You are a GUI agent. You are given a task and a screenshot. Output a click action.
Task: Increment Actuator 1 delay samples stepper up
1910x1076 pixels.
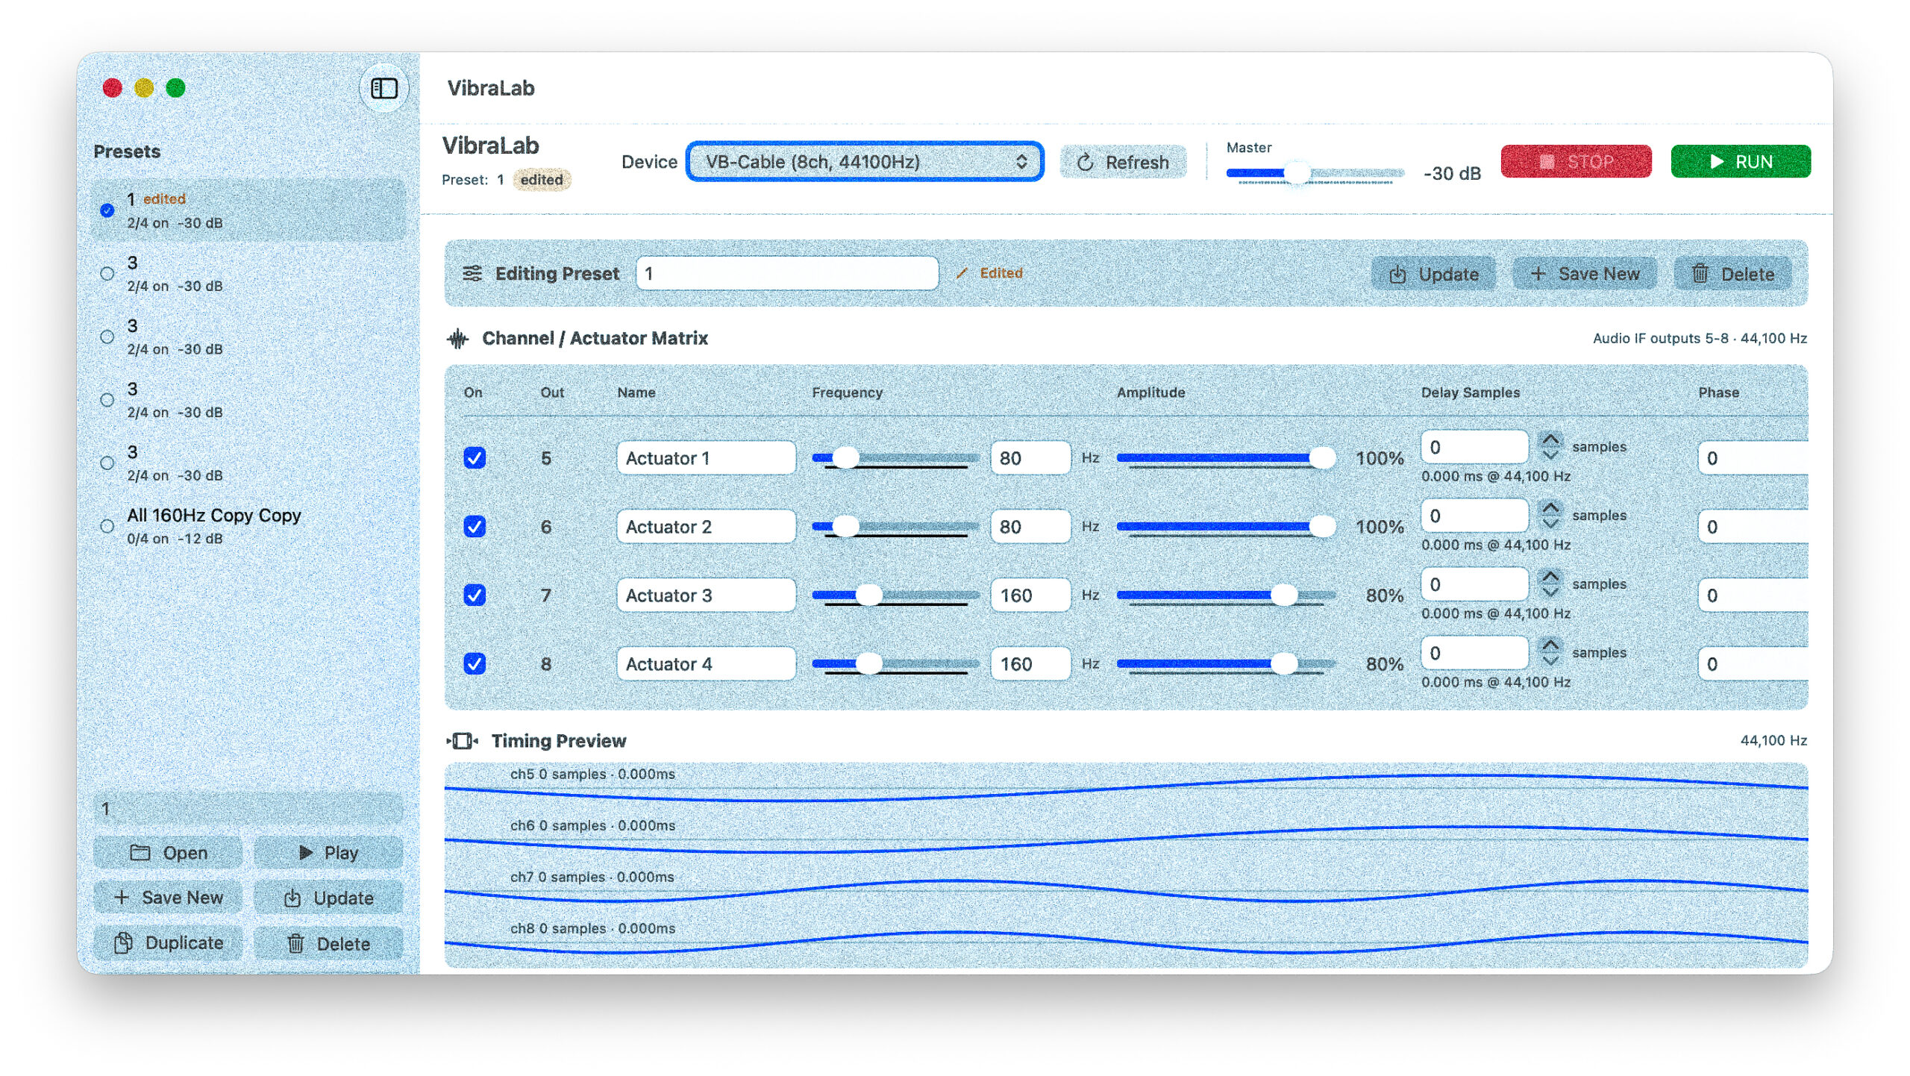(x=1550, y=440)
